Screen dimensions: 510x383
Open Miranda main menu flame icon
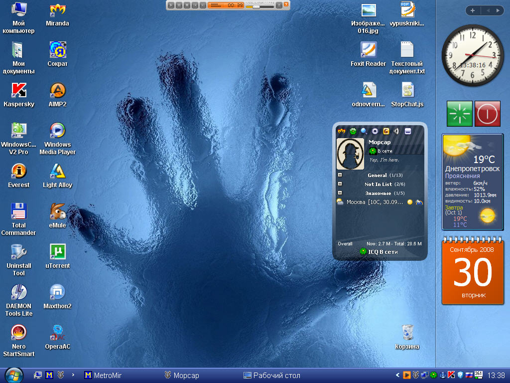(x=342, y=131)
